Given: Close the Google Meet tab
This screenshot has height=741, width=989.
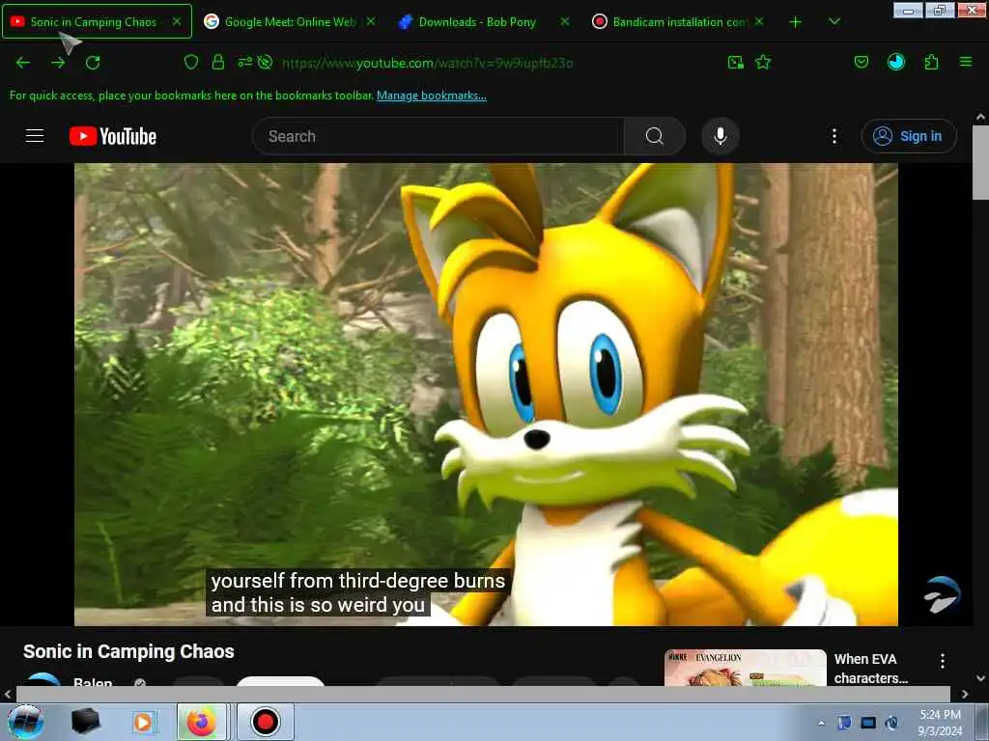Looking at the screenshot, I should pyautogui.click(x=371, y=21).
